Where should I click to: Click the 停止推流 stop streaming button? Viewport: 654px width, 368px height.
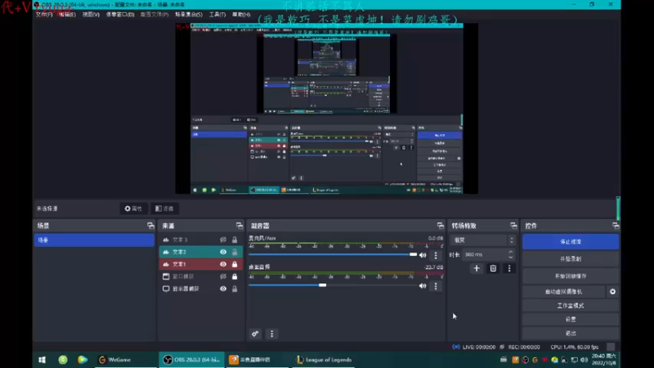[571, 242]
